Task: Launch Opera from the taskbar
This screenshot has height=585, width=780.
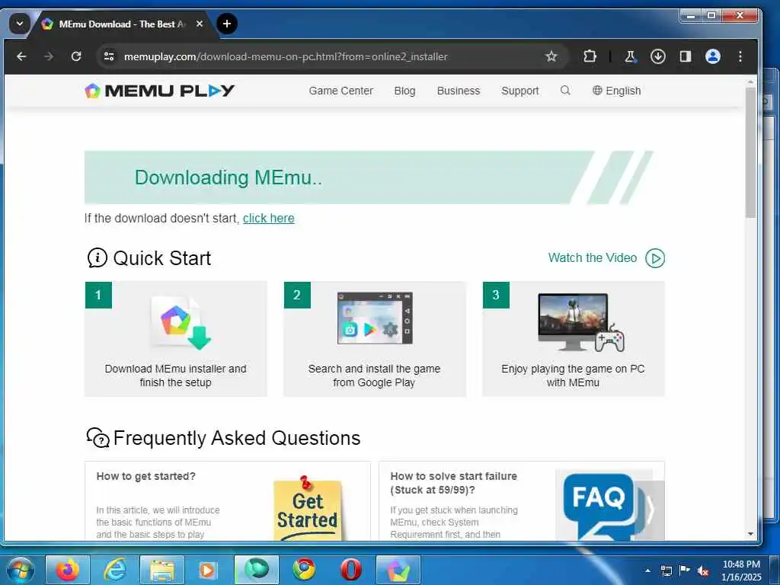Action: click(350, 570)
